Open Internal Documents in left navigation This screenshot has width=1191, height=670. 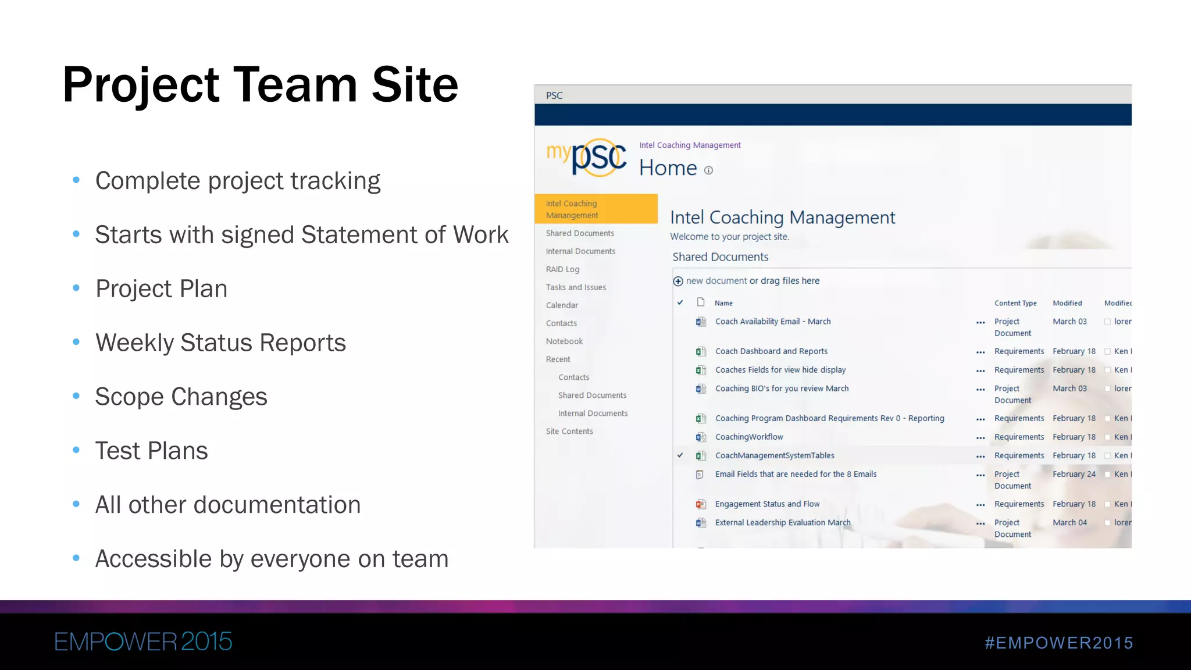pos(580,251)
